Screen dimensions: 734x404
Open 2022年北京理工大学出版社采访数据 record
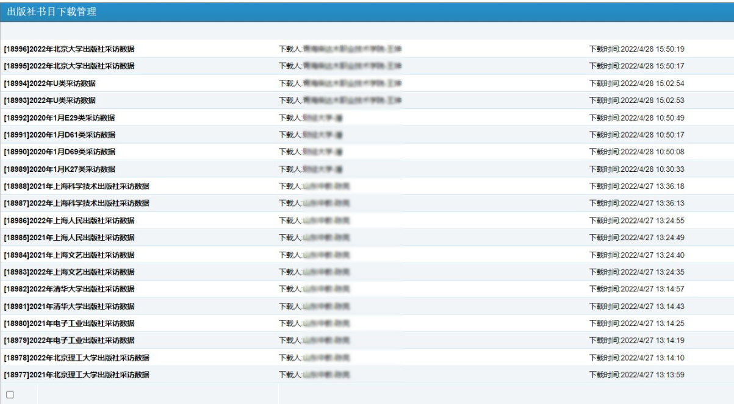click(x=76, y=358)
